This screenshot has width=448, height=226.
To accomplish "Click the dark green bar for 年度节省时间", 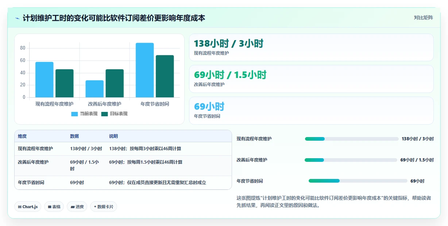I will [165, 76].
